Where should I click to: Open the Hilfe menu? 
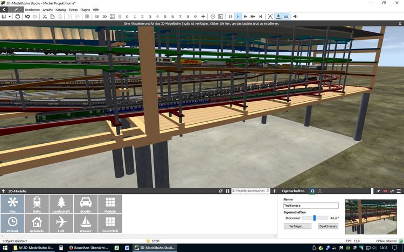point(96,10)
